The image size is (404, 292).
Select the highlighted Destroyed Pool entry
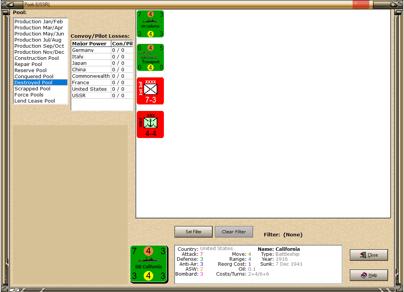coord(40,82)
